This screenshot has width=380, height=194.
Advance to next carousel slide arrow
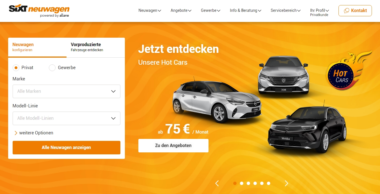(286, 183)
